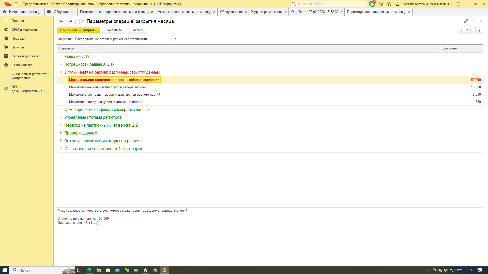
Task: Open the Главное section
Action: 18,21
